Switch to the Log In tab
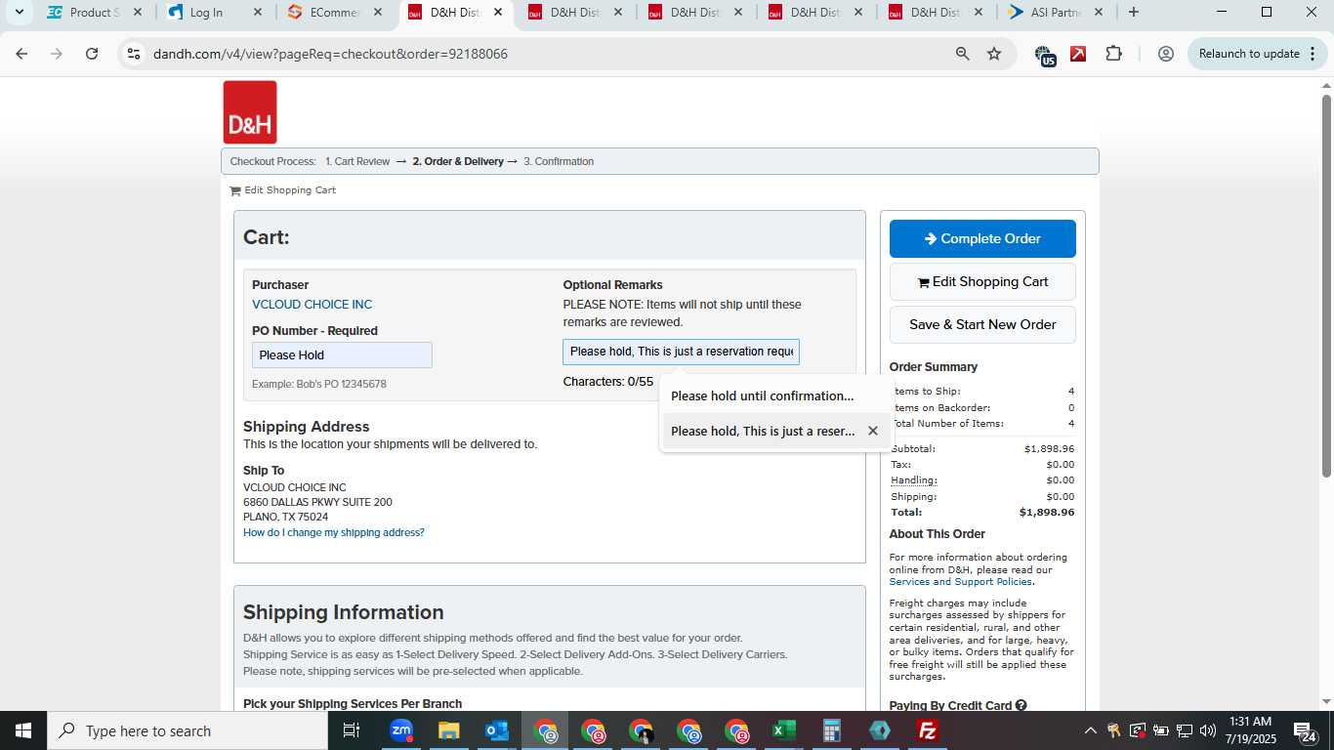Viewport: 1334px width, 750px height. [x=215, y=13]
